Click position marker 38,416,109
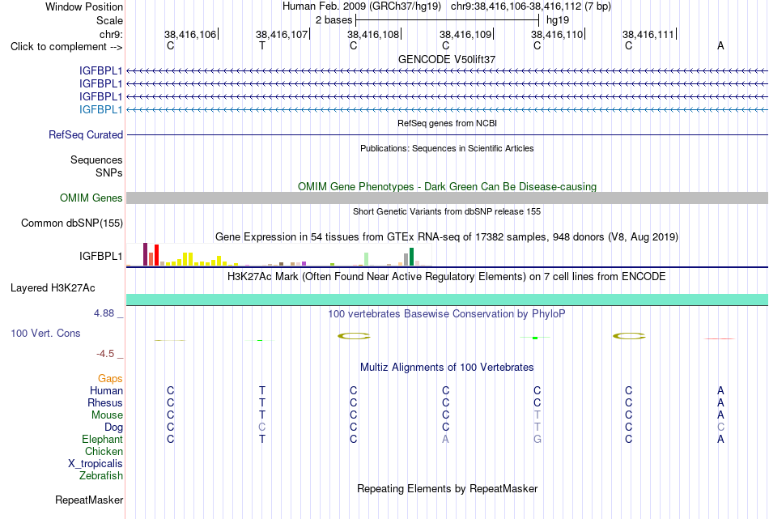This screenshot has height=519, width=769. [465, 34]
